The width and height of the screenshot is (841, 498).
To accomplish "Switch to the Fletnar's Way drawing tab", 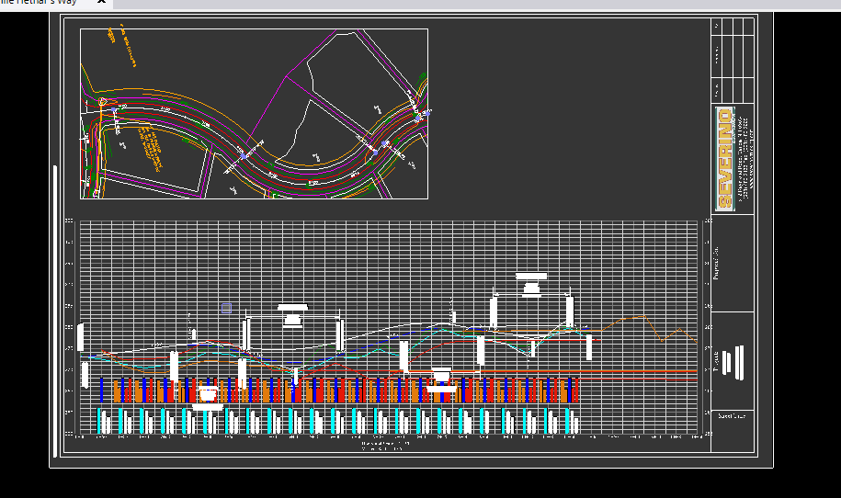I will click(x=41, y=4).
